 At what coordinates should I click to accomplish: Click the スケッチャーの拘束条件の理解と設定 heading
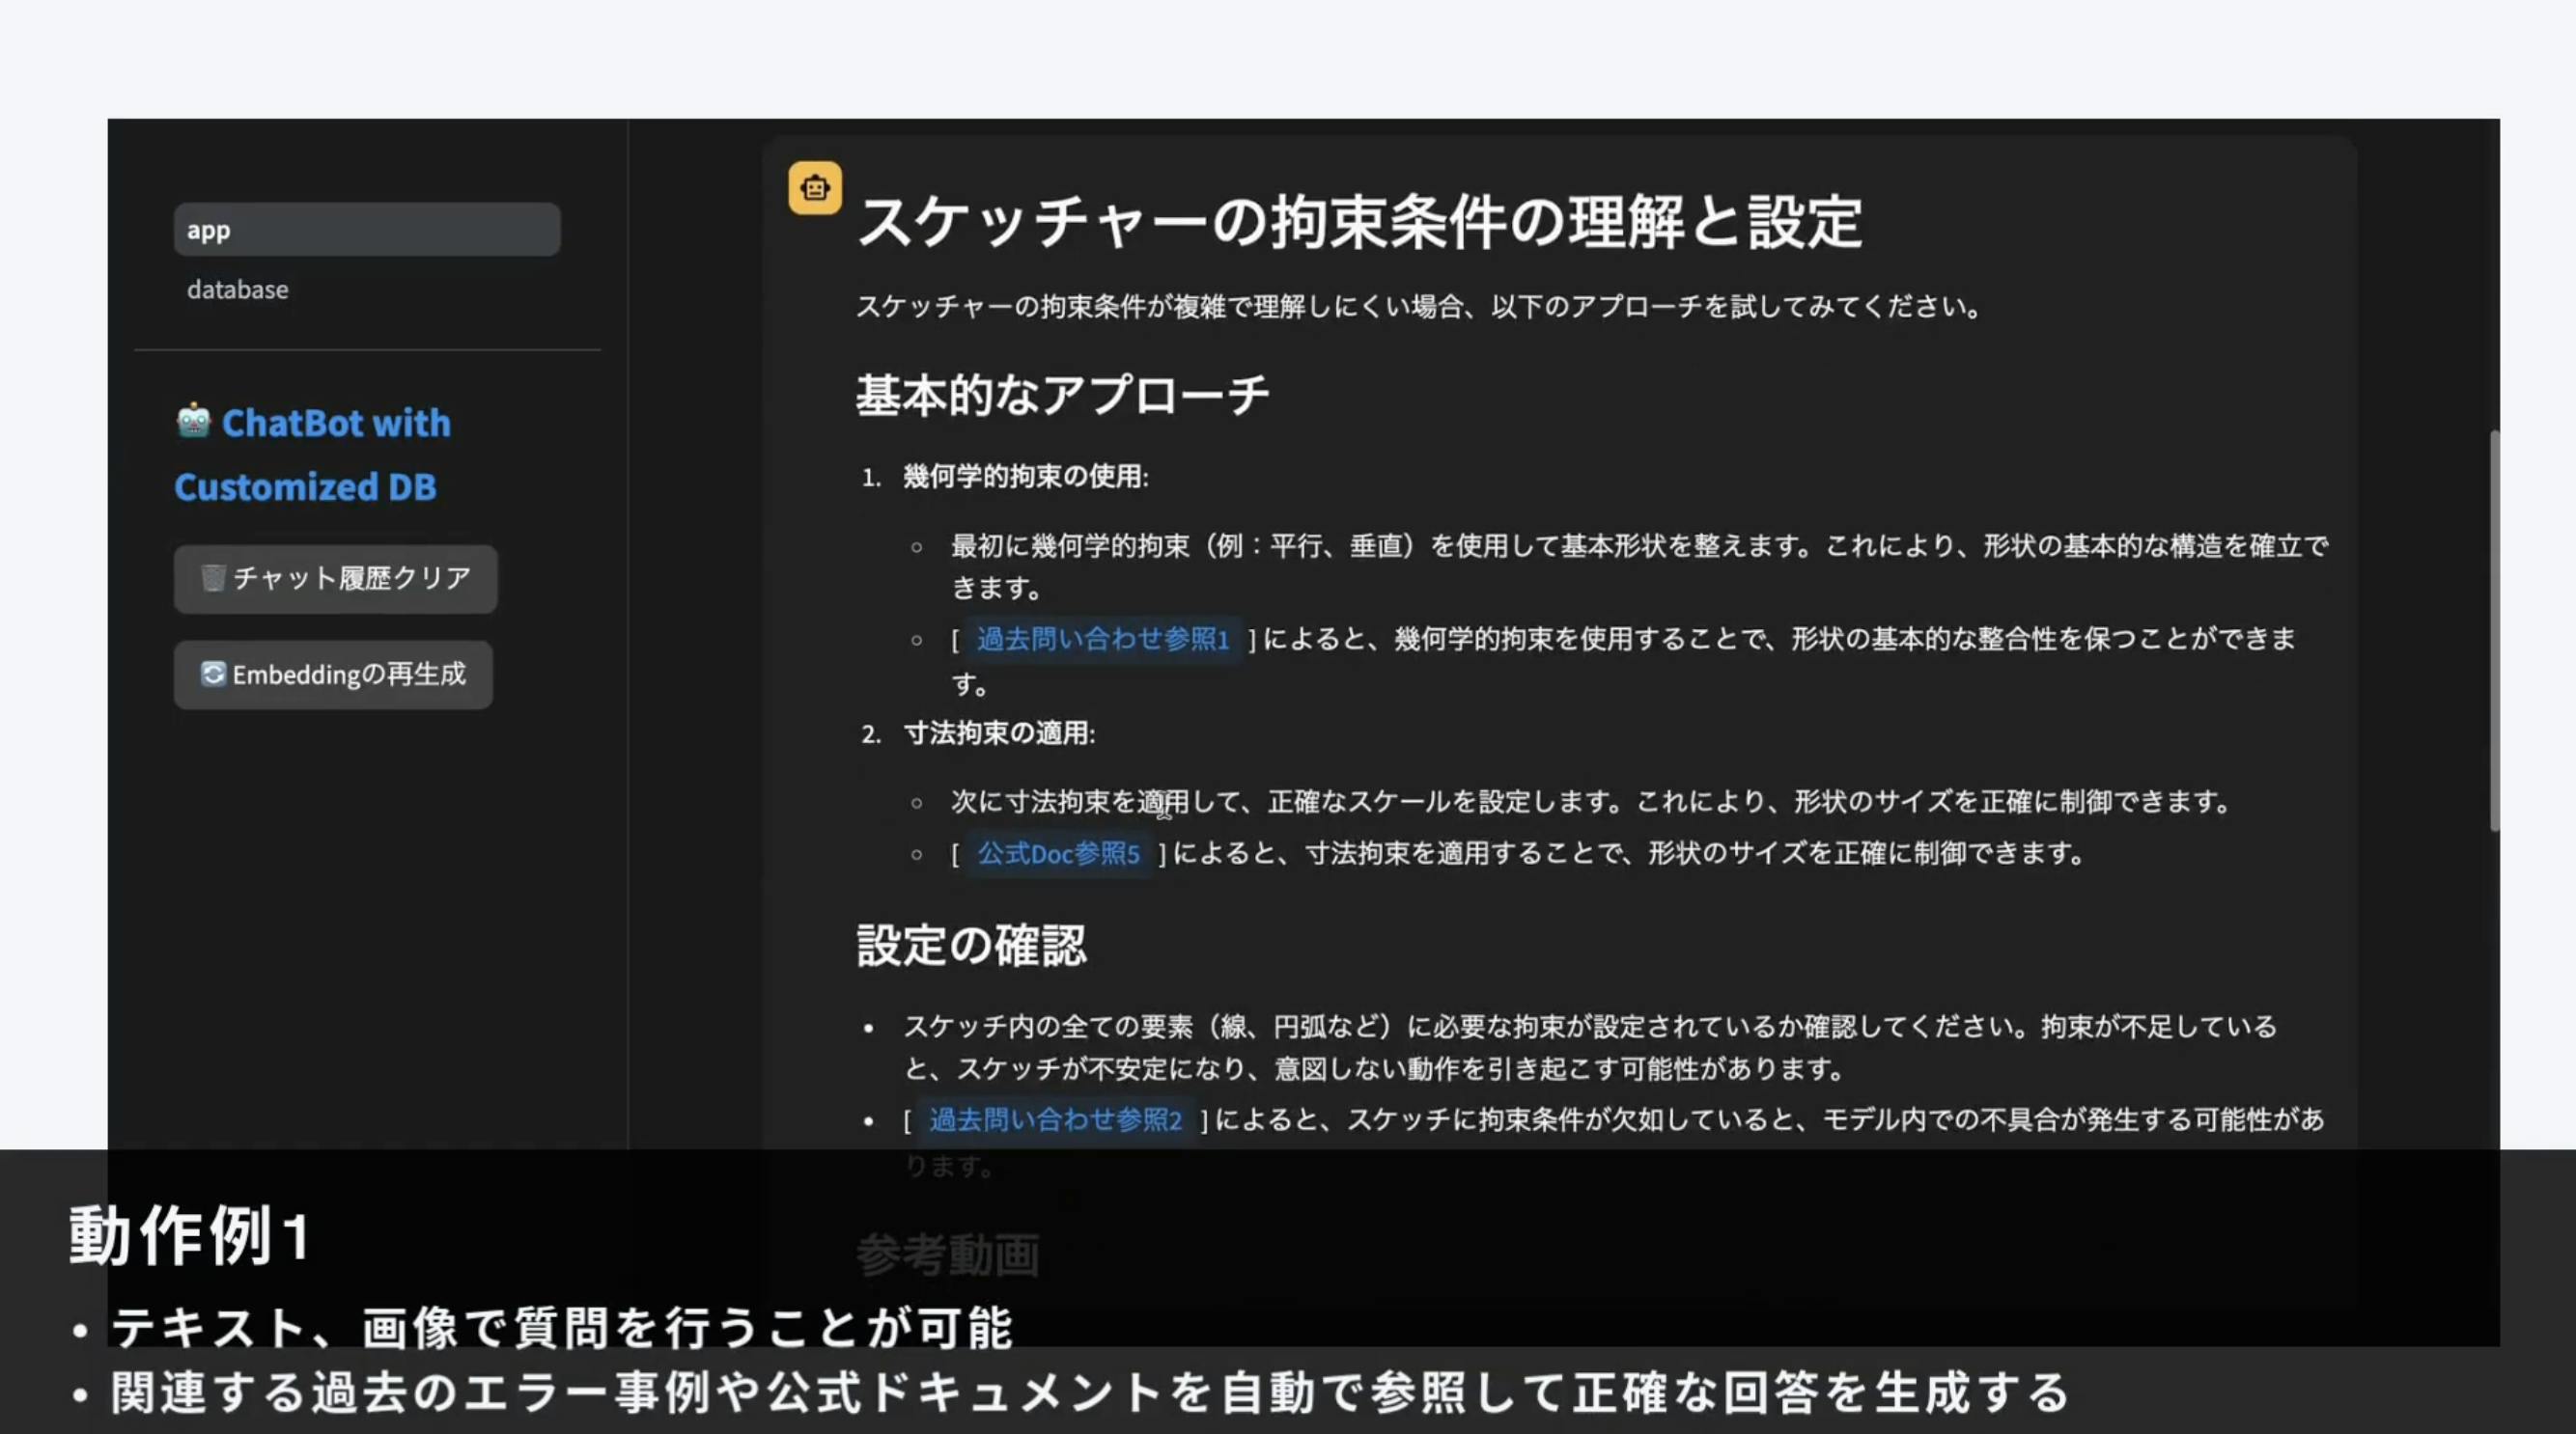pos(1359,222)
